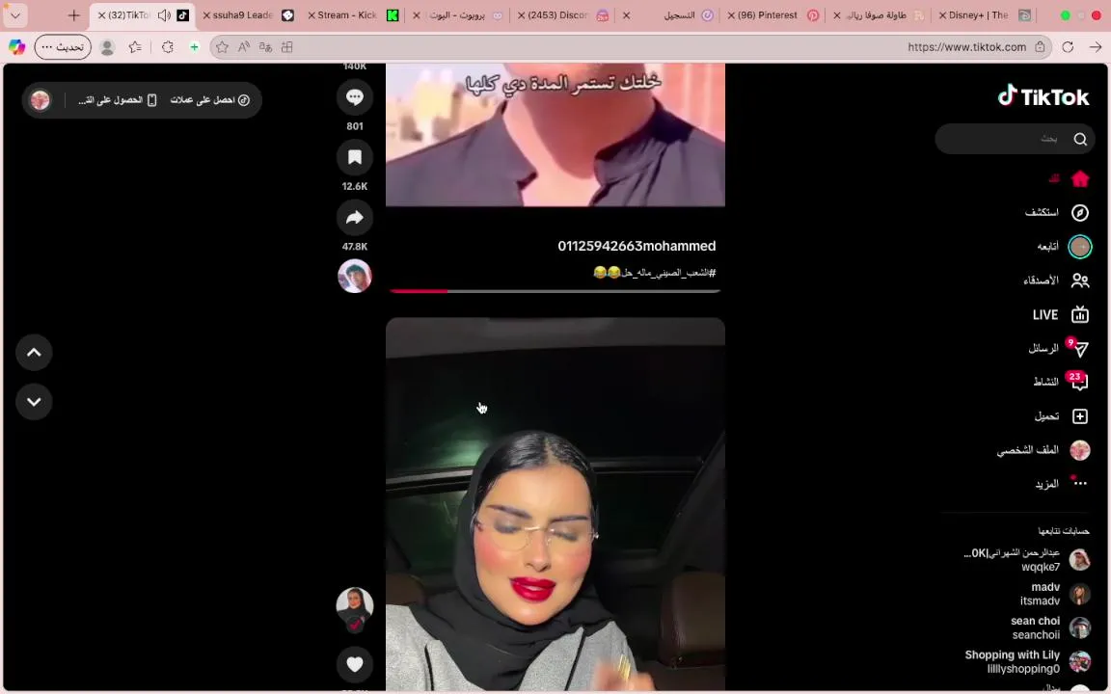Reload the page with refresh icon
The width and height of the screenshot is (1111, 694).
tap(1068, 46)
